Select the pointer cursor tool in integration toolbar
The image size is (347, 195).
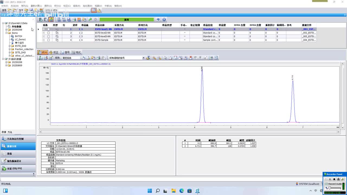pos(165,58)
